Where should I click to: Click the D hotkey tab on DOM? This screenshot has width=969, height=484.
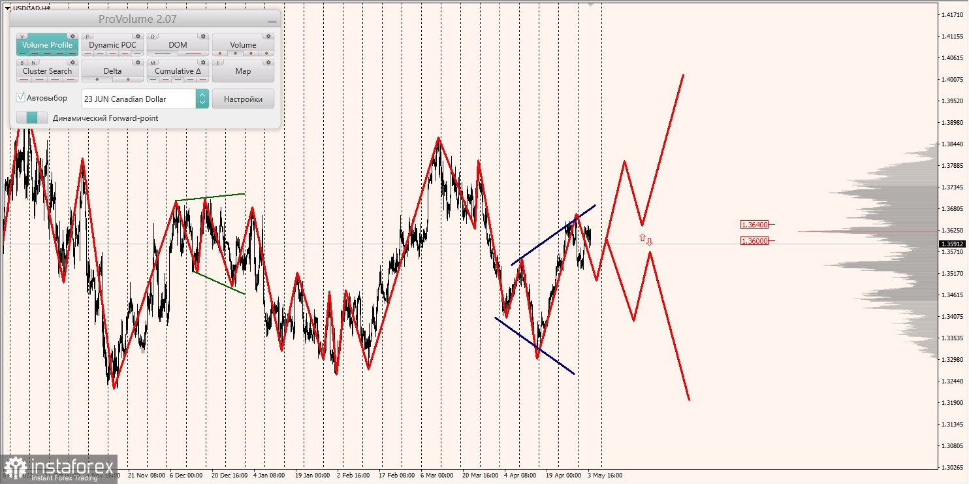pos(153,37)
